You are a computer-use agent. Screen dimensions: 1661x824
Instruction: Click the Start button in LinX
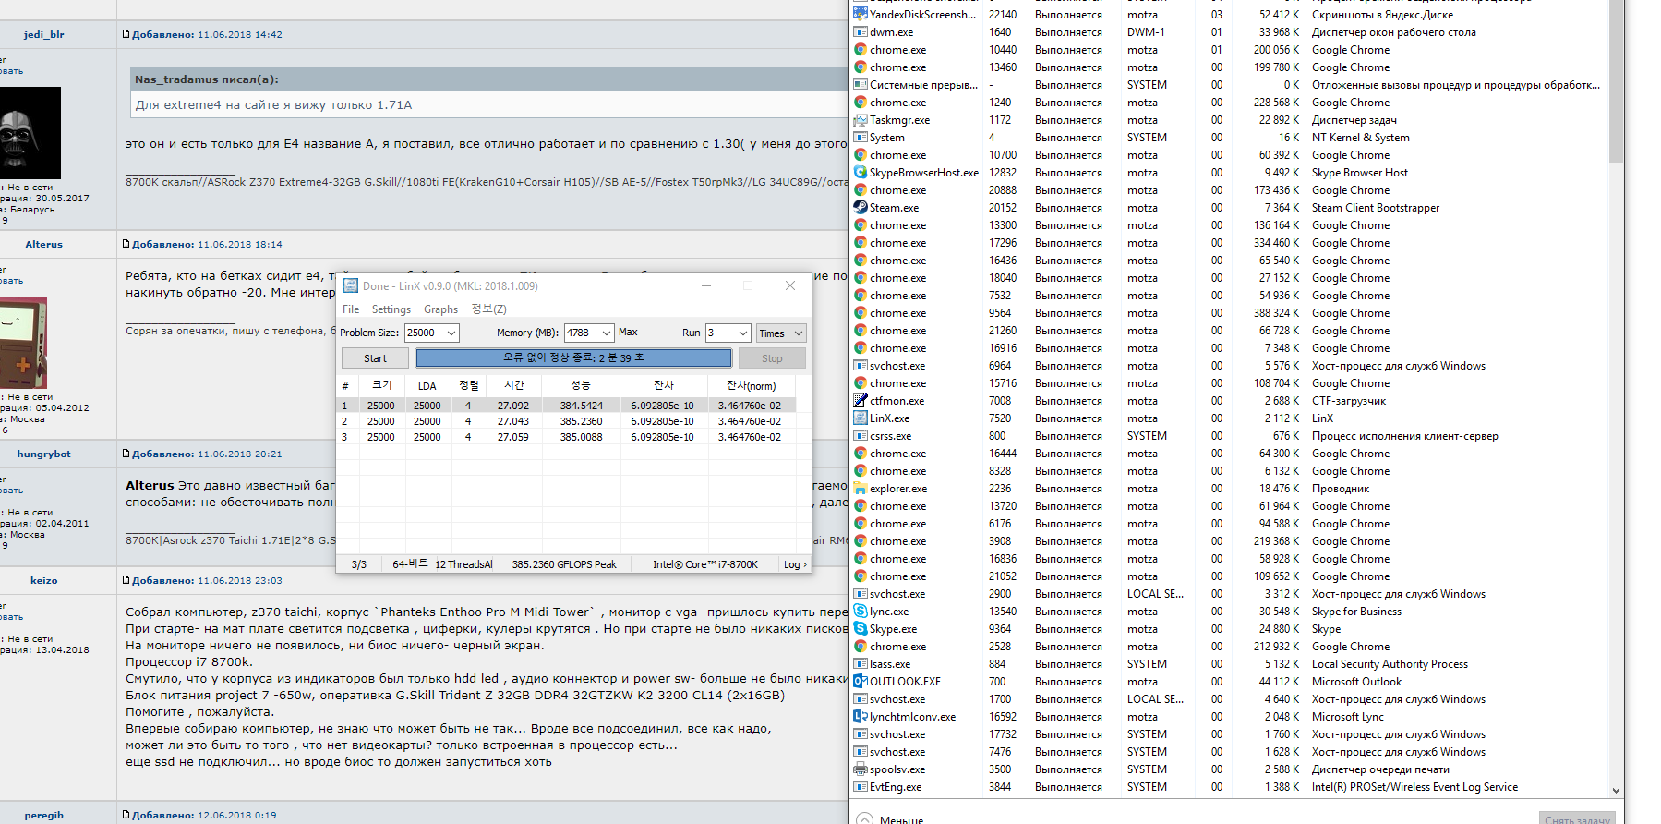click(375, 358)
